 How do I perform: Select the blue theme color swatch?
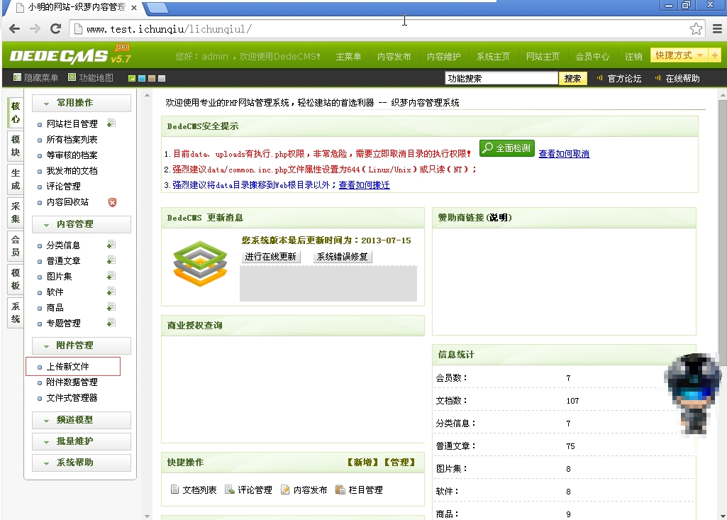pos(142,79)
